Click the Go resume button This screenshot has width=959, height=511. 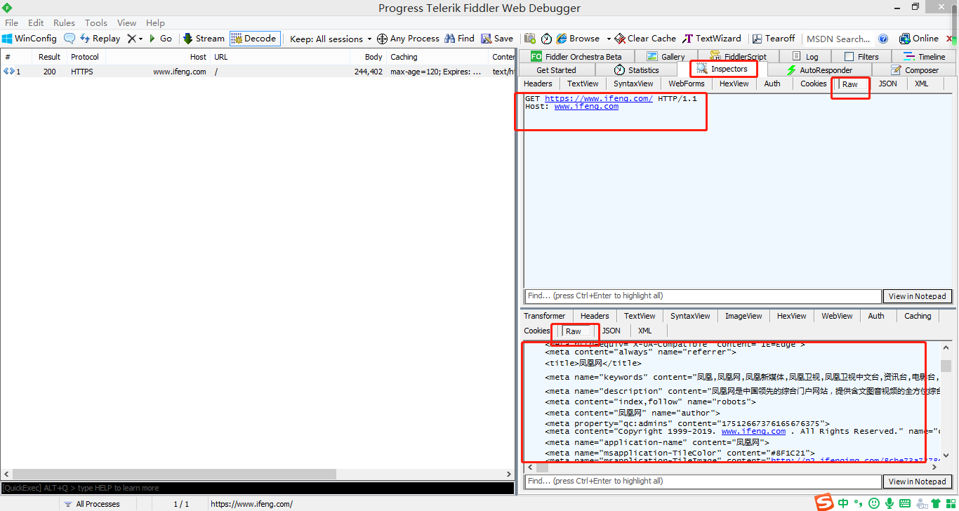click(x=160, y=39)
